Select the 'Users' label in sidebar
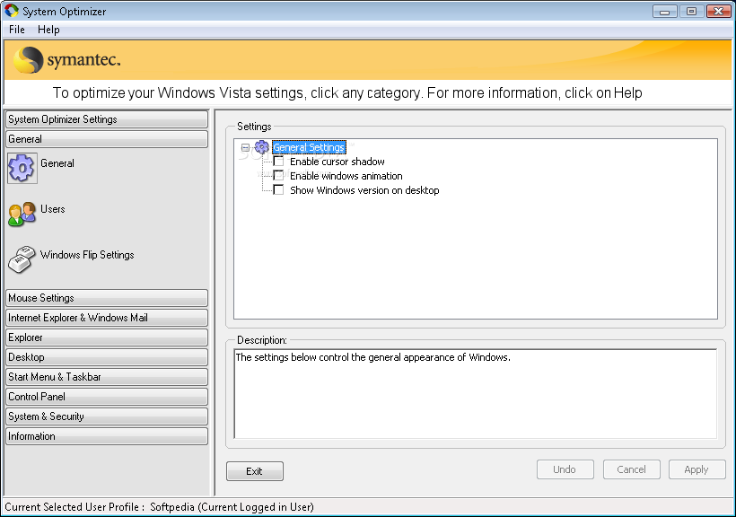This screenshot has width=736, height=517. pyautogui.click(x=53, y=209)
